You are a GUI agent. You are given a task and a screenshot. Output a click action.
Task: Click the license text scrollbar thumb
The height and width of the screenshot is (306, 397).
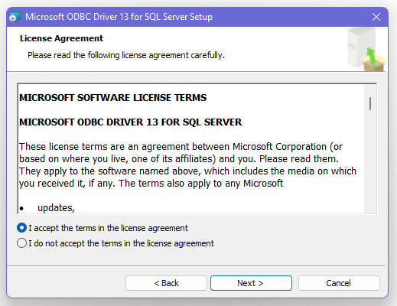click(370, 103)
